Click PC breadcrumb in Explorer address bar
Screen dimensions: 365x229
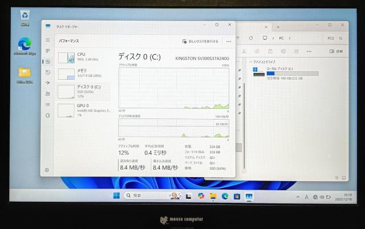tap(281, 38)
